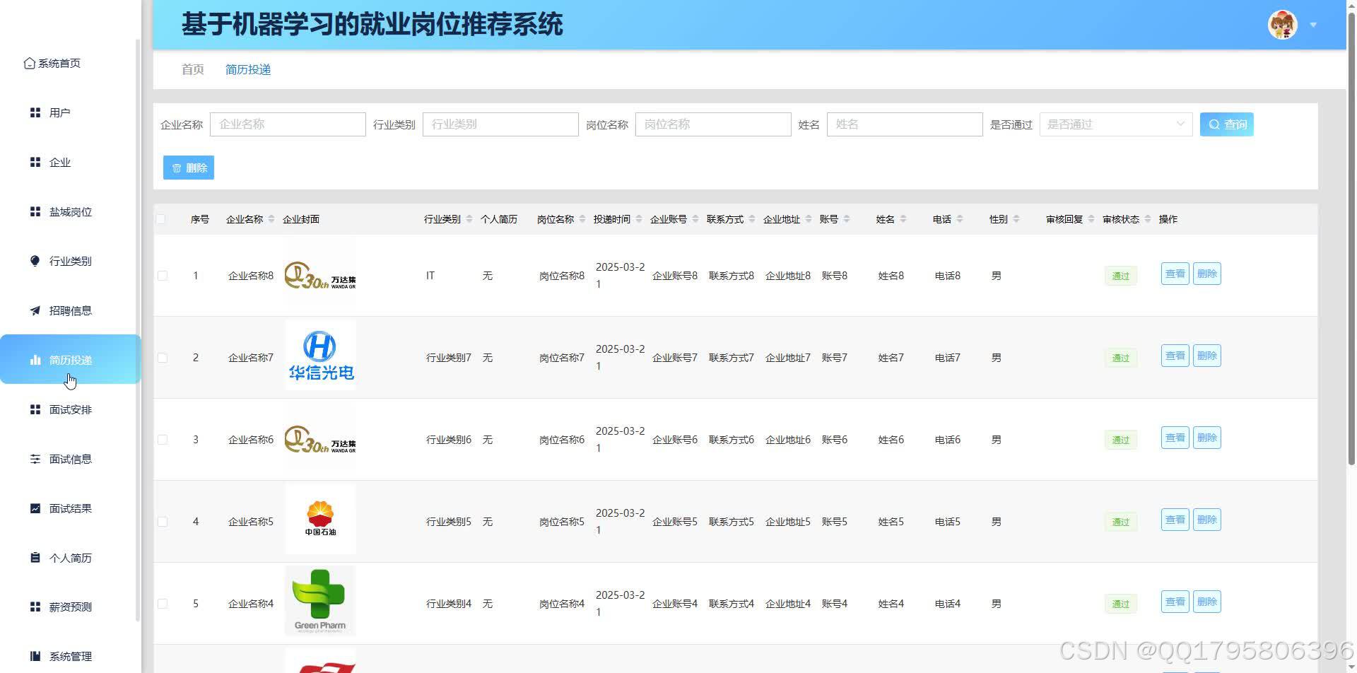Image resolution: width=1357 pixels, height=673 pixels.
Task: Click the icon beside 系统管理
Action: pyautogui.click(x=35, y=656)
